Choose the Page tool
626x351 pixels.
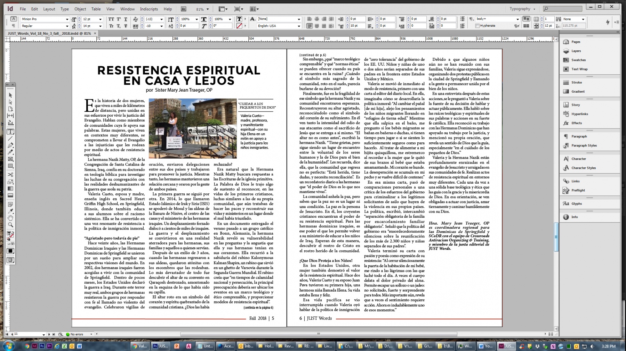[x=10, y=109]
